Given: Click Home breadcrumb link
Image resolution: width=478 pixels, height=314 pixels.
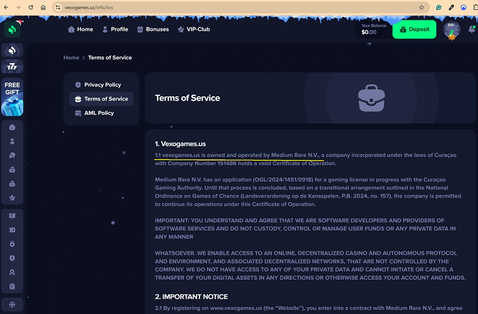Looking at the screenshot, I should (x=71, y=57).
